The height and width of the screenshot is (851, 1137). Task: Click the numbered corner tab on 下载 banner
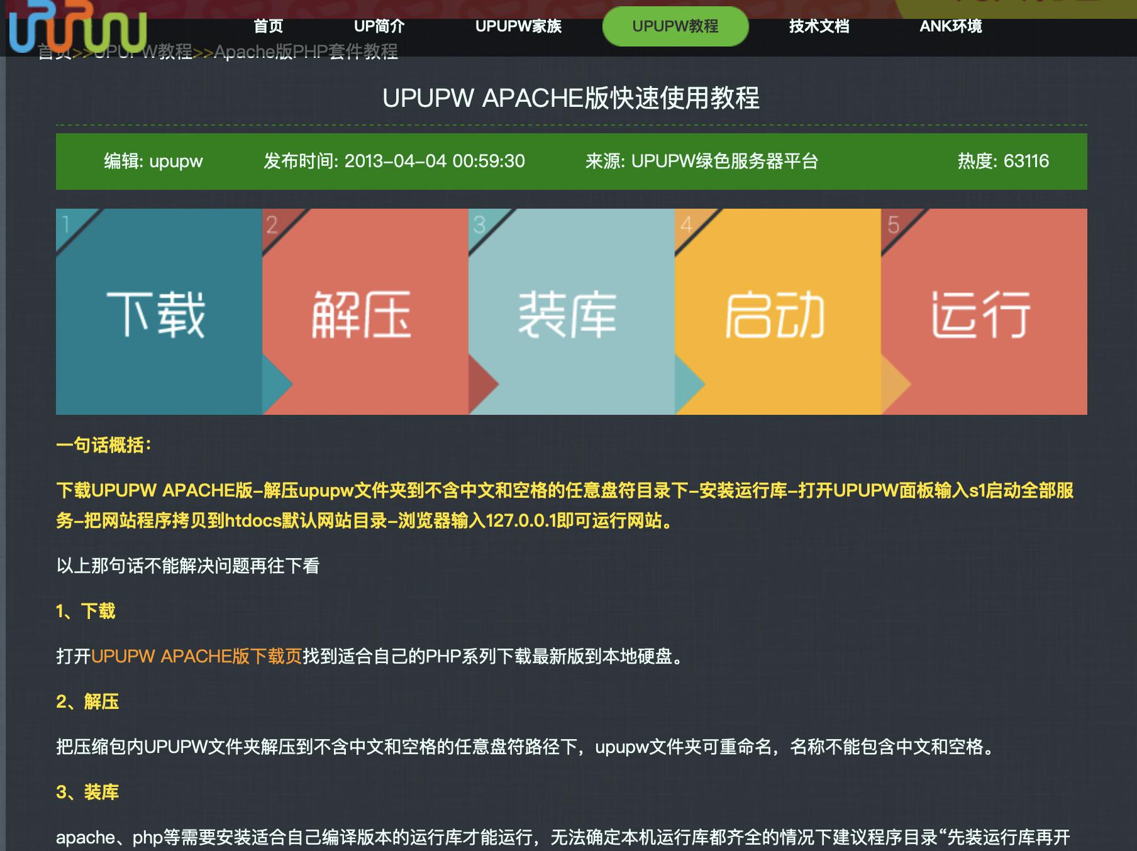(x=66, y=223)
